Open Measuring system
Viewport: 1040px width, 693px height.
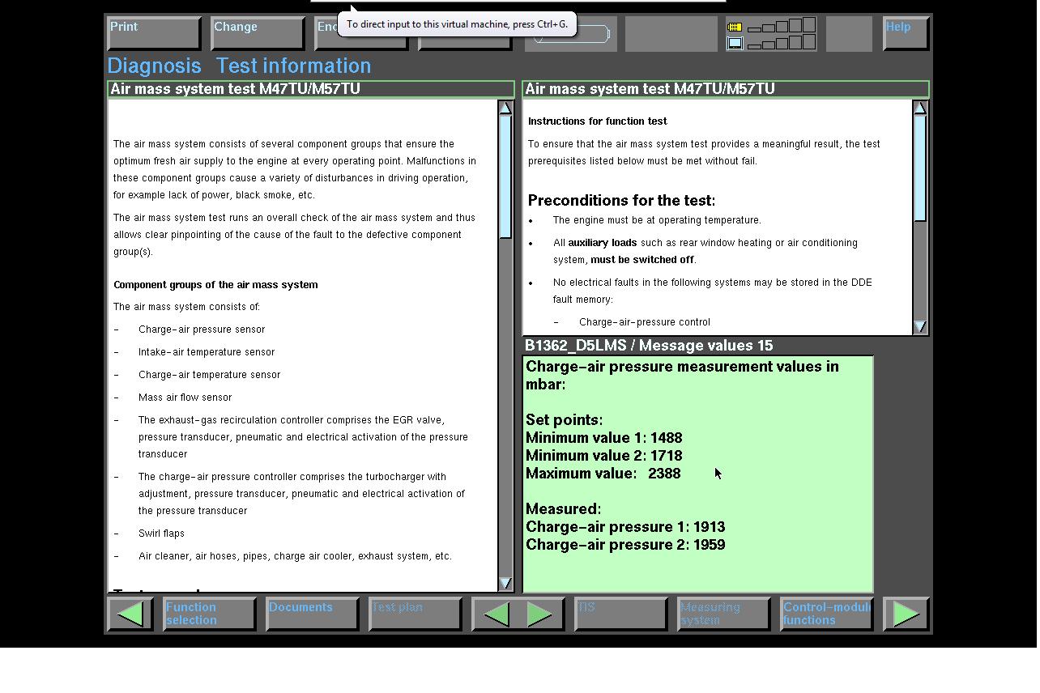[x=723, y=614]
